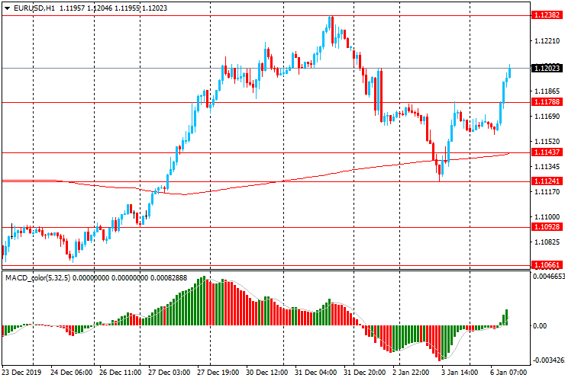Click the 23 Dec 2019 time axis label
Image resolution: width=565 pixels, height=381 pixels.
21,373
